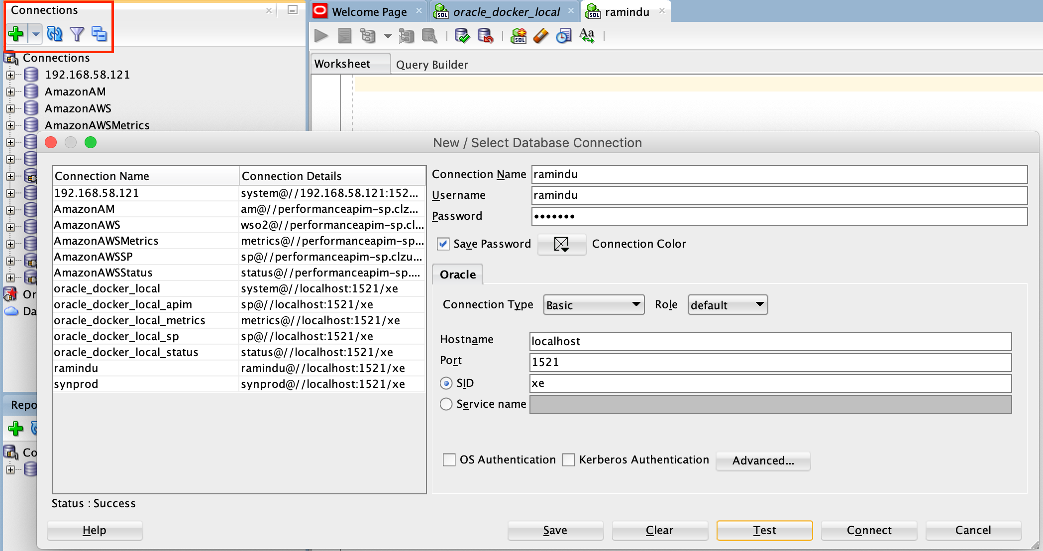Expand the AmazonAWS connection node
The height and width of the screenshot is (551, 1043).
pyautogui.click(x=10, y=109)
